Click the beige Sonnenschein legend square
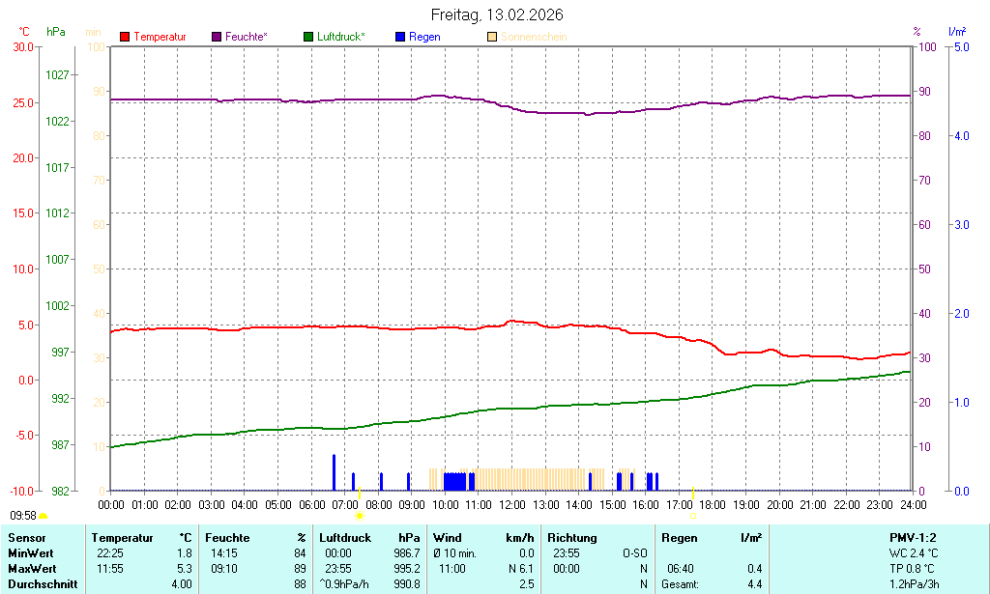The image size is (990, 594). 492,37
